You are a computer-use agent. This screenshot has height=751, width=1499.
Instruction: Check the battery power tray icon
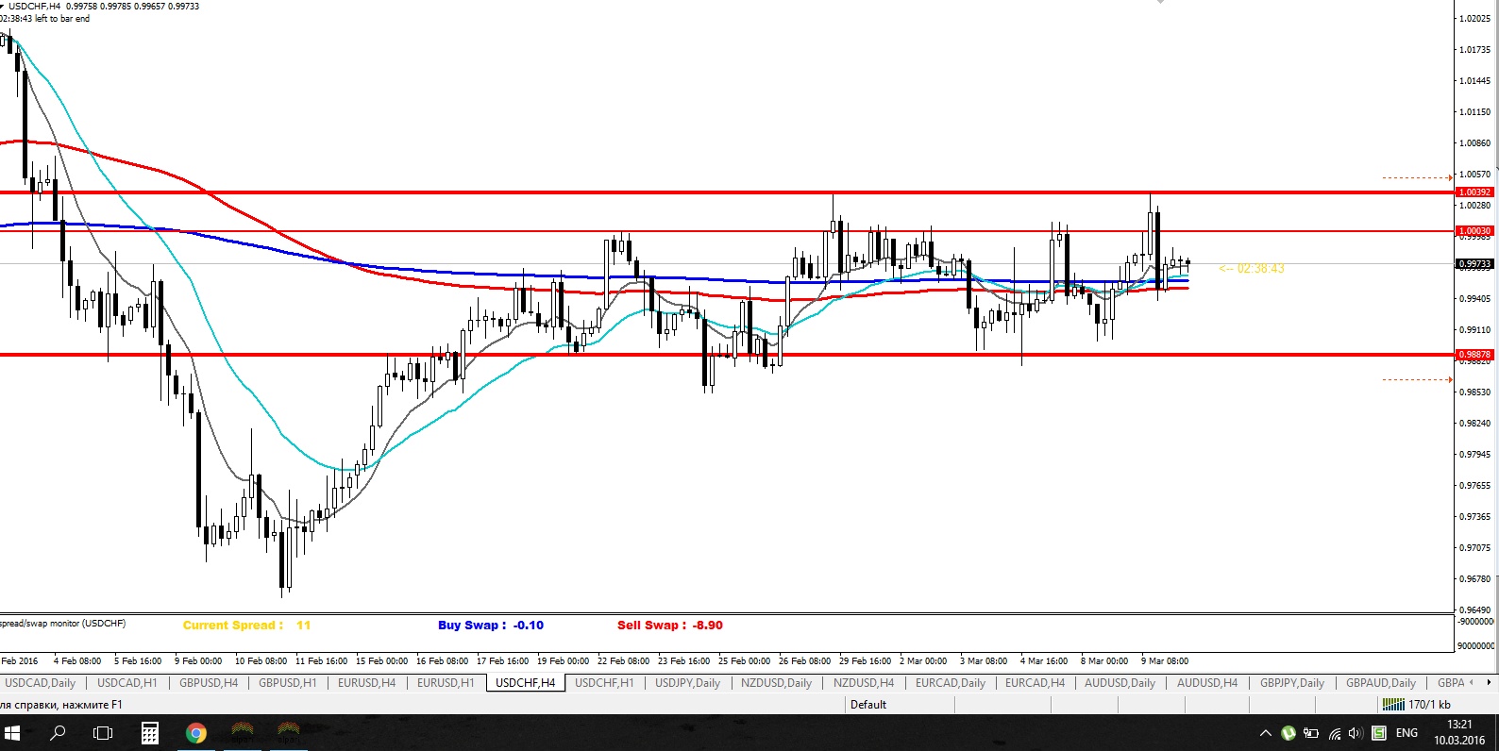pos(1311,733)
